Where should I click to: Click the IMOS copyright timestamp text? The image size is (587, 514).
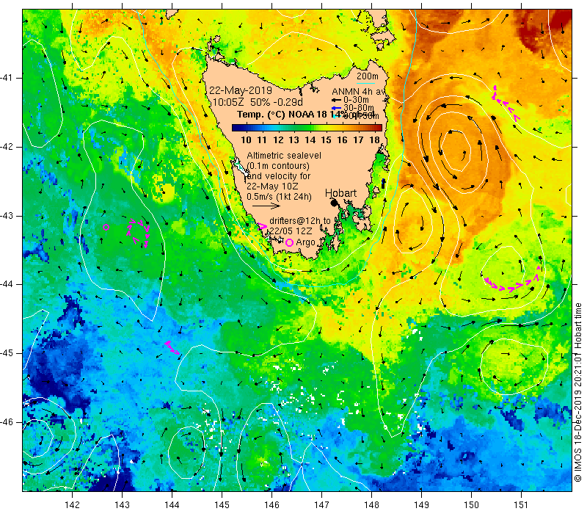(578, 393)
